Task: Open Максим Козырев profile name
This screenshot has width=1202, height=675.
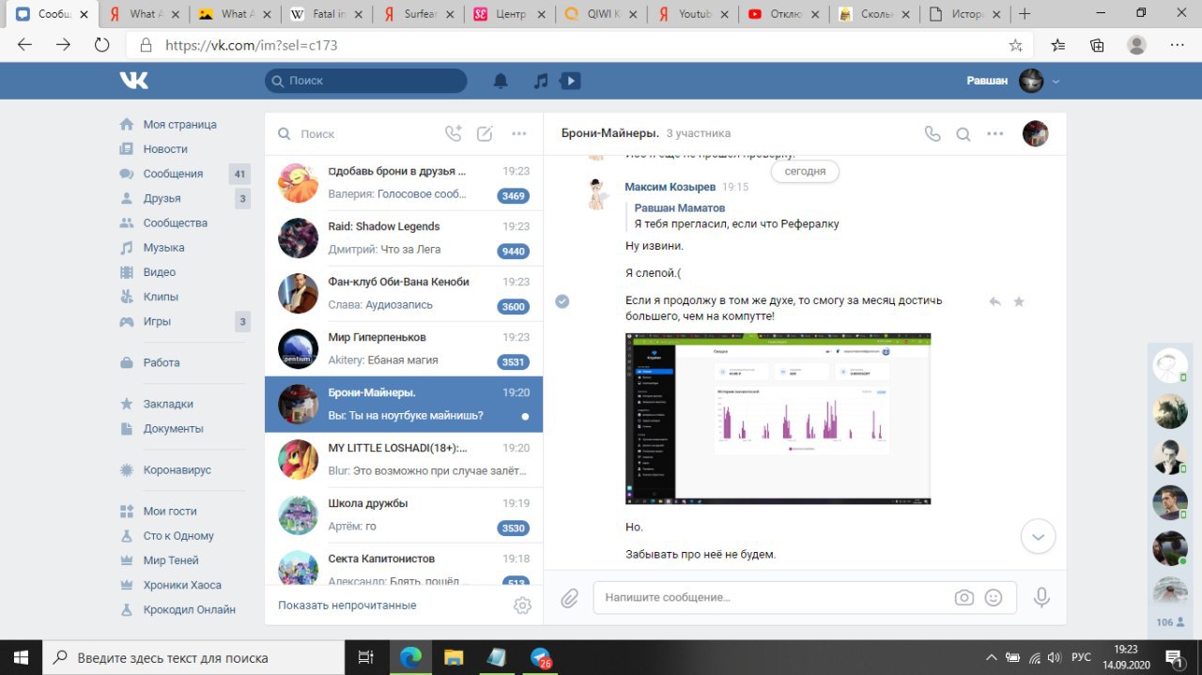Action: [670, 187]
